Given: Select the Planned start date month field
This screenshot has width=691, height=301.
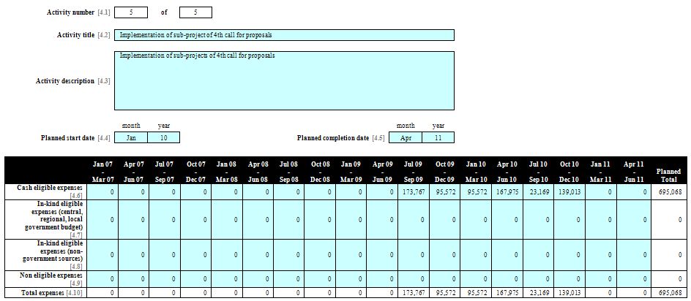Looking at the screenshot, I should point(131,137).
